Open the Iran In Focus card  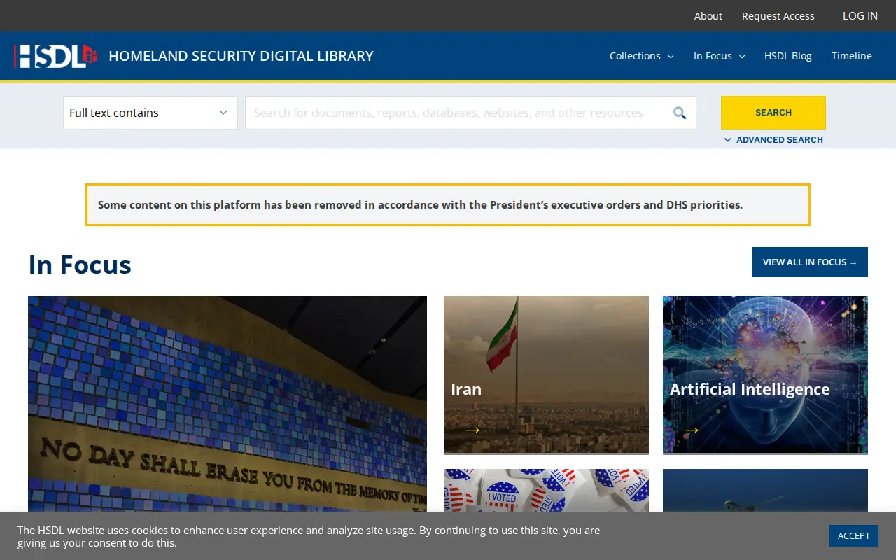[x=546, y=375]
